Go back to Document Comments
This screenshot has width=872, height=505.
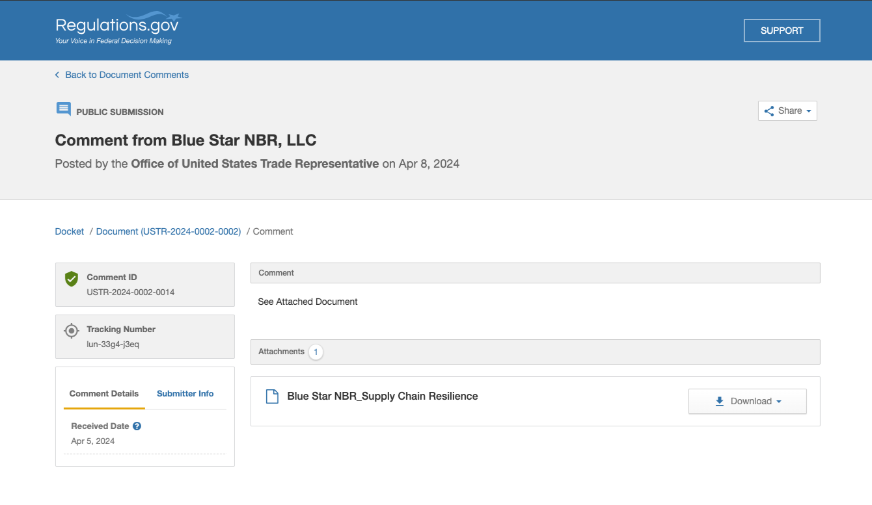pyautogui.click(x=127, y=75)
